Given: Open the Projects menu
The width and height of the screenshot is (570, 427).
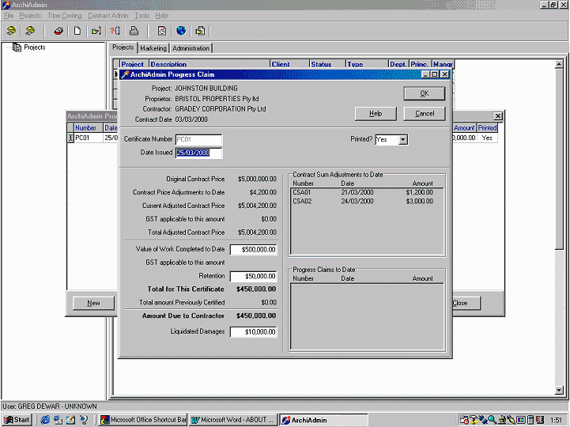Looking at the screenshot, I should pos(30,16).
